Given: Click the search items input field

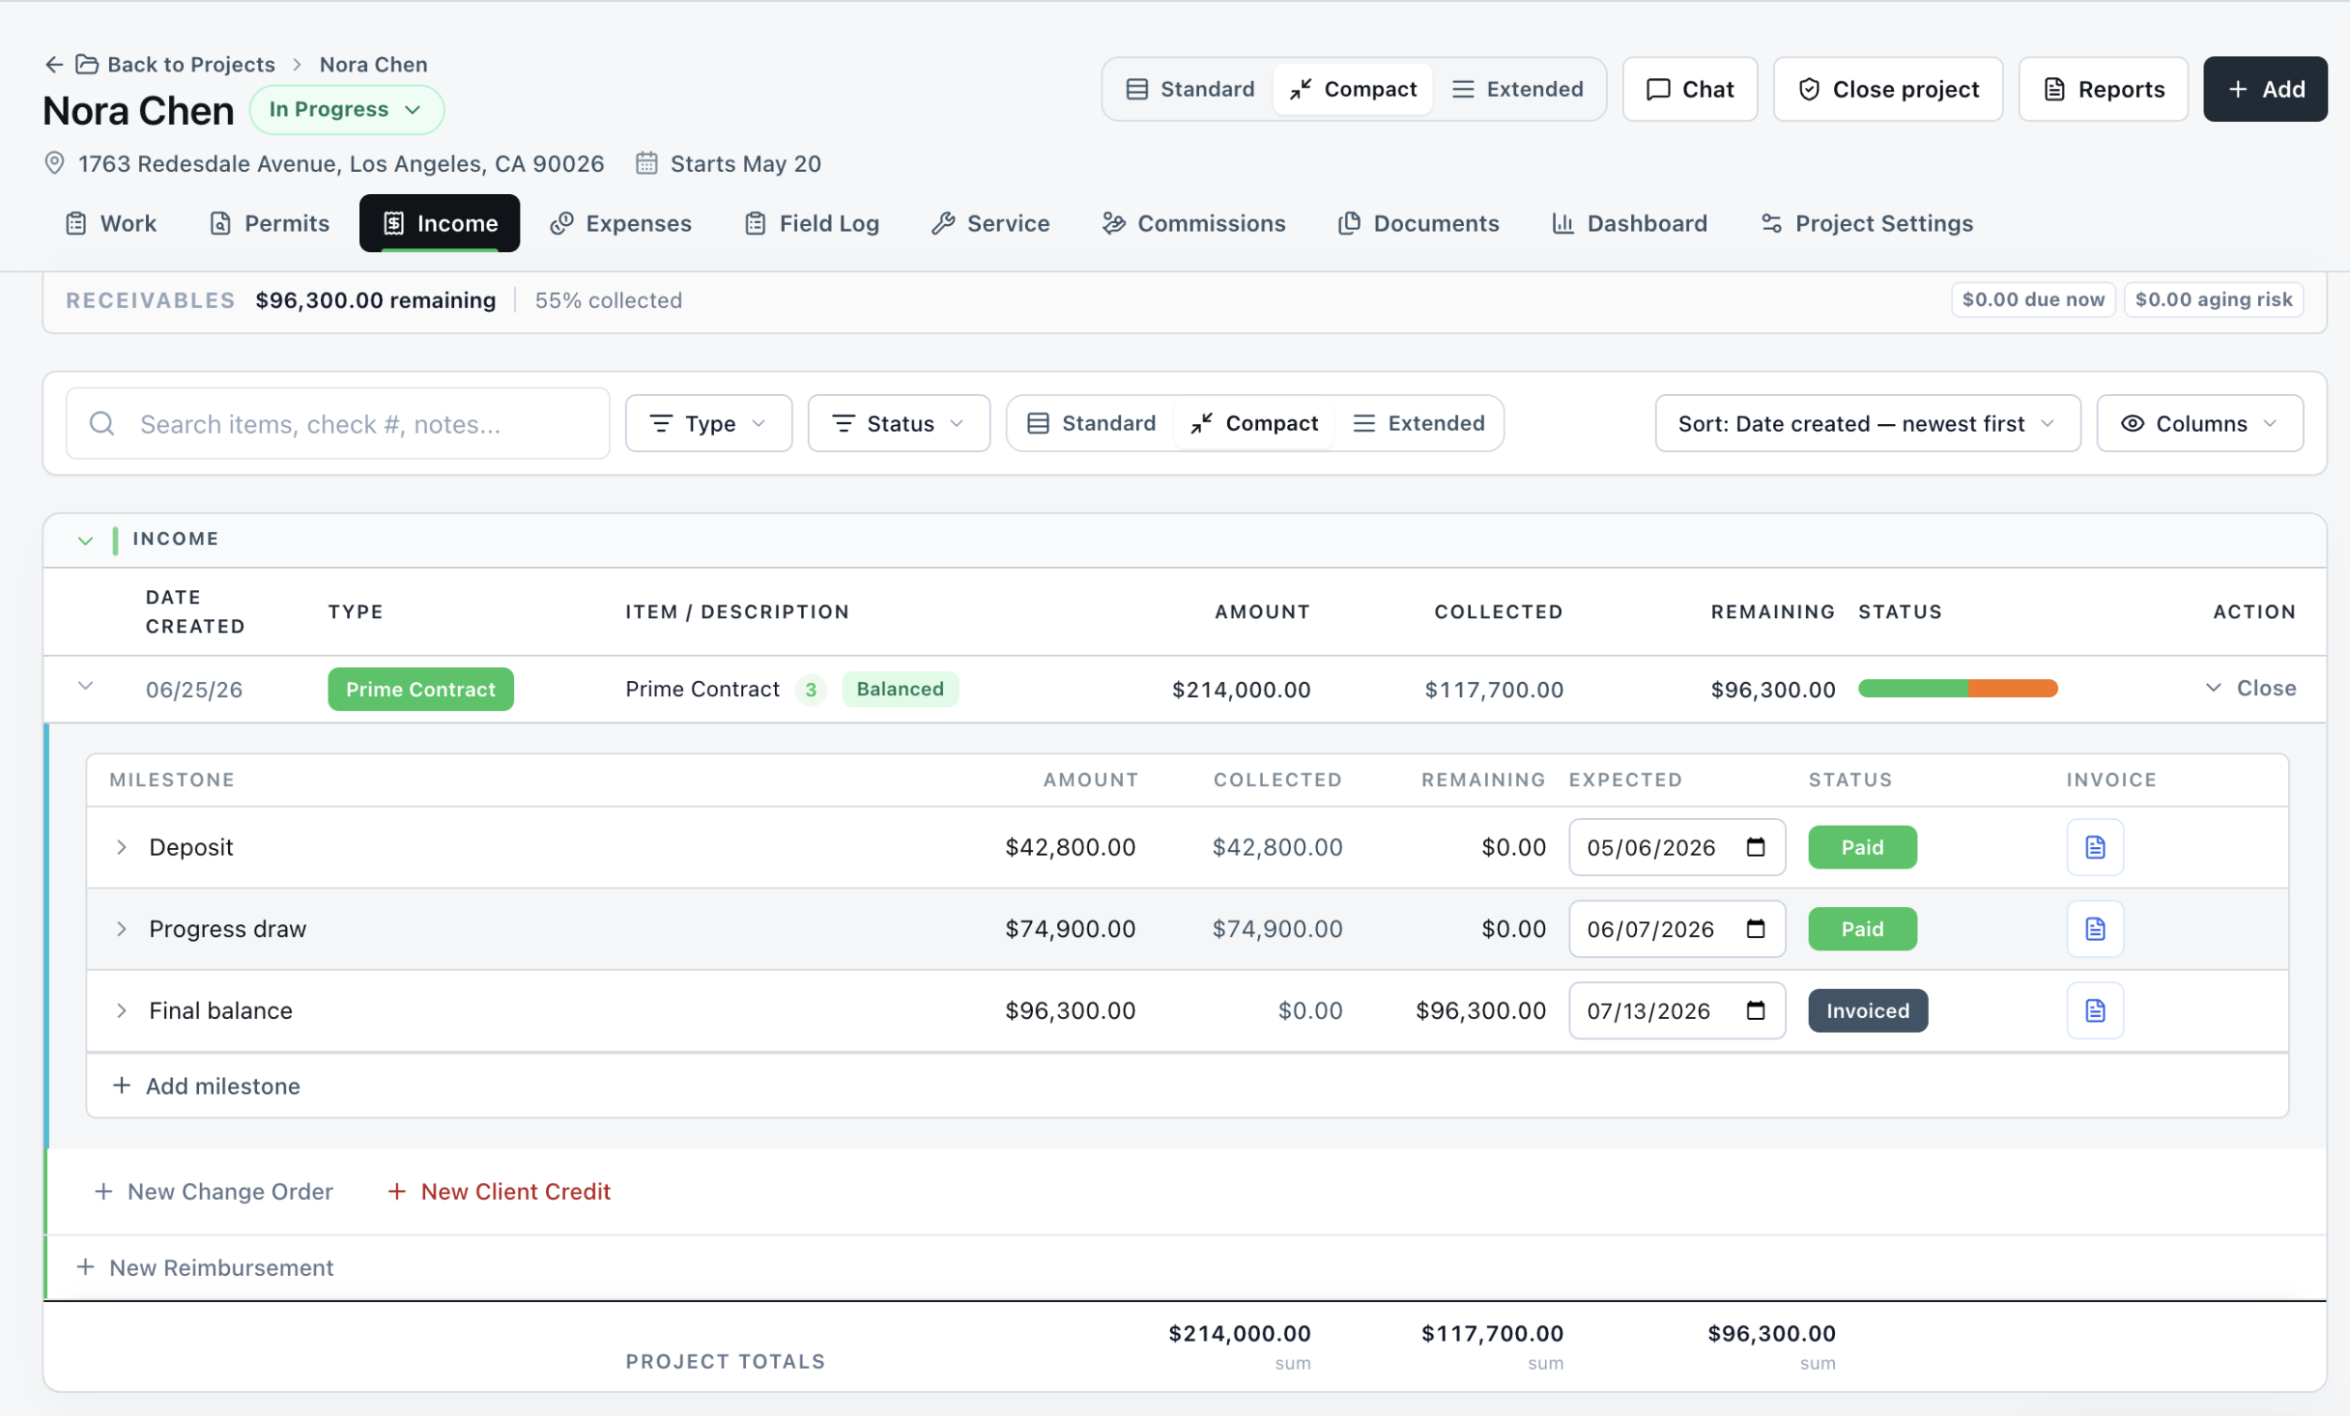Looking at the screenshot, I should point(337,423).
